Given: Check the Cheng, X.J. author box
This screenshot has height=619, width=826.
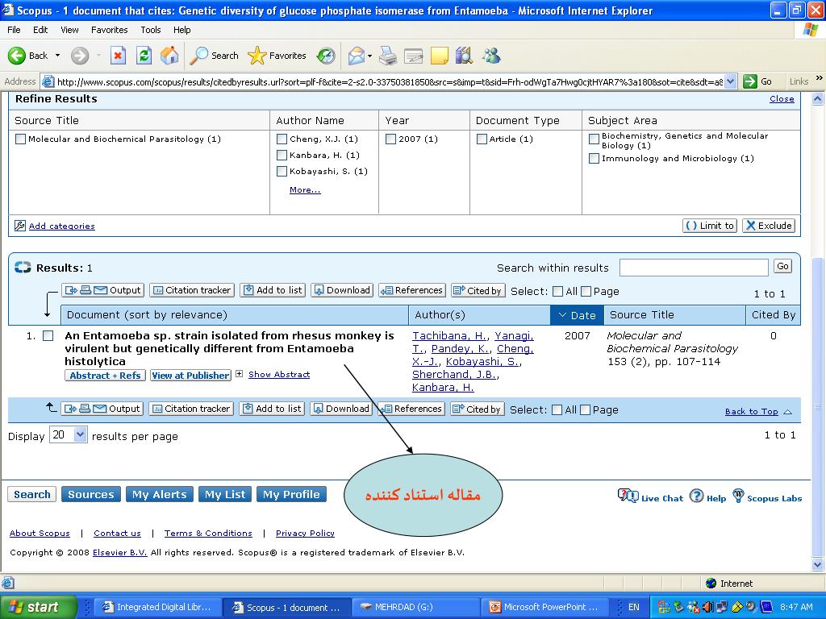Looking at the screenshot, I should pyautogui.click(x=282, y=139).
